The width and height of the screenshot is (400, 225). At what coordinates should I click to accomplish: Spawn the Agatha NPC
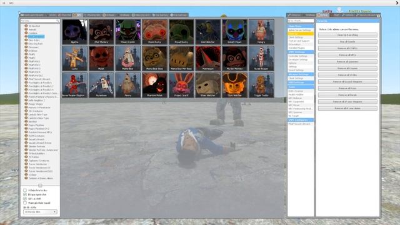(x=75, y=32)
